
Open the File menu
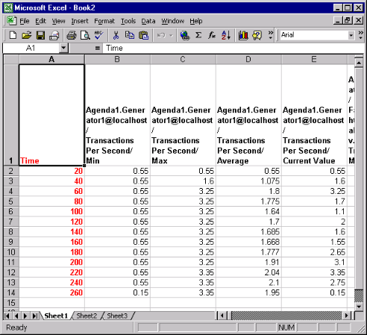point(25,21)
